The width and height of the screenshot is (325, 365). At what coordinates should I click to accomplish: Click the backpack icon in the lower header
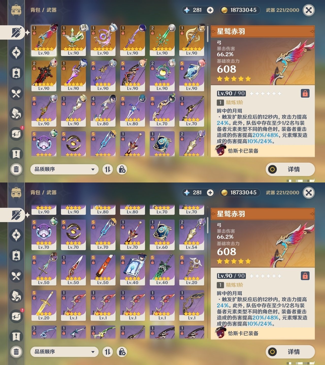click(x=16, y=193)
